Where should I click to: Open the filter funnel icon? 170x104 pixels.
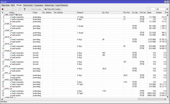[25, 9]
